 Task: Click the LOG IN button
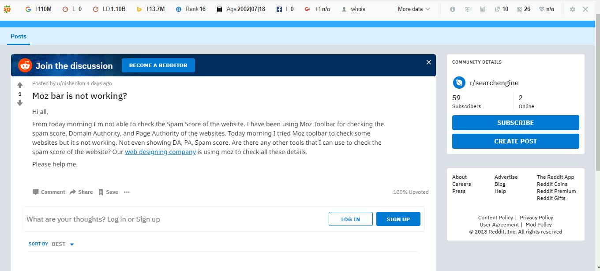[351, 219]
